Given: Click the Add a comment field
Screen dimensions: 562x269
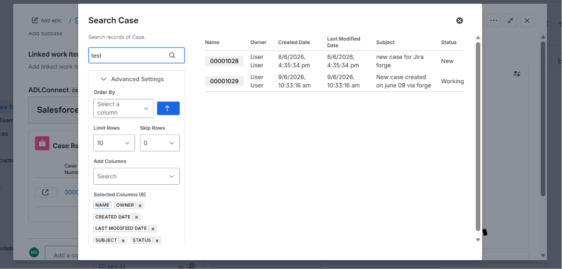Looking at the screenshot, I should coord(62,253).
